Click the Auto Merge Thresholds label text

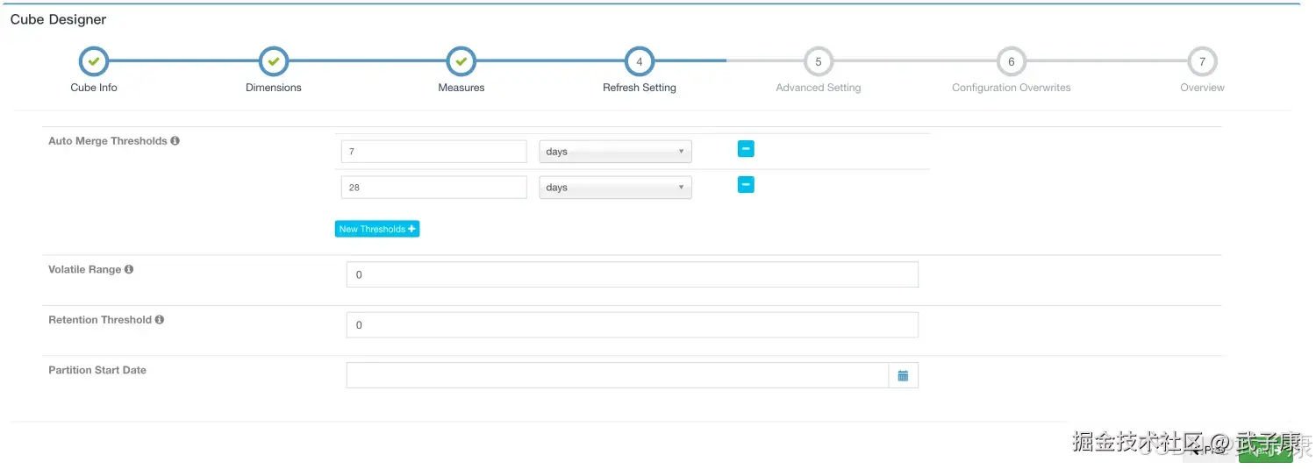click(x=107, y=141)
